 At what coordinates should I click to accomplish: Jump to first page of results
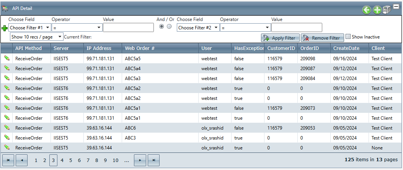point(8,160)
